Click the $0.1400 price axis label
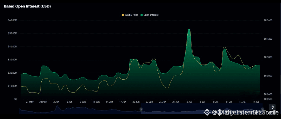The width and height of the screenshot is (281, 119). 268,20
